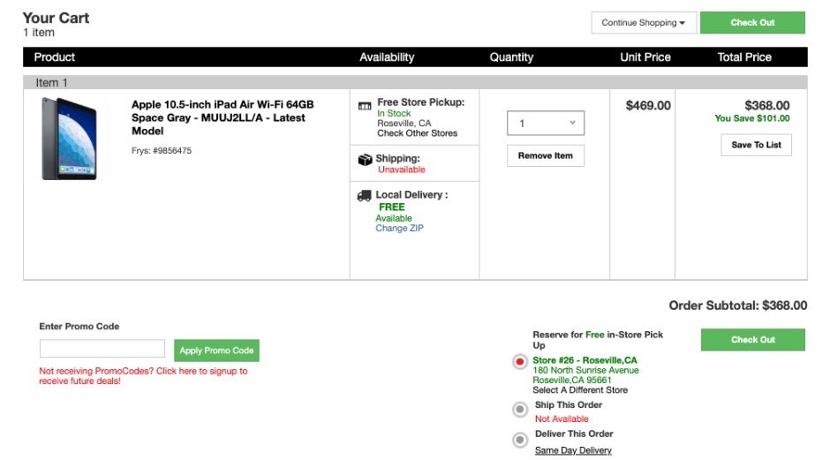Click the Item 1 row label
This screenshot has height=460, width=830.
click(51, 83)
